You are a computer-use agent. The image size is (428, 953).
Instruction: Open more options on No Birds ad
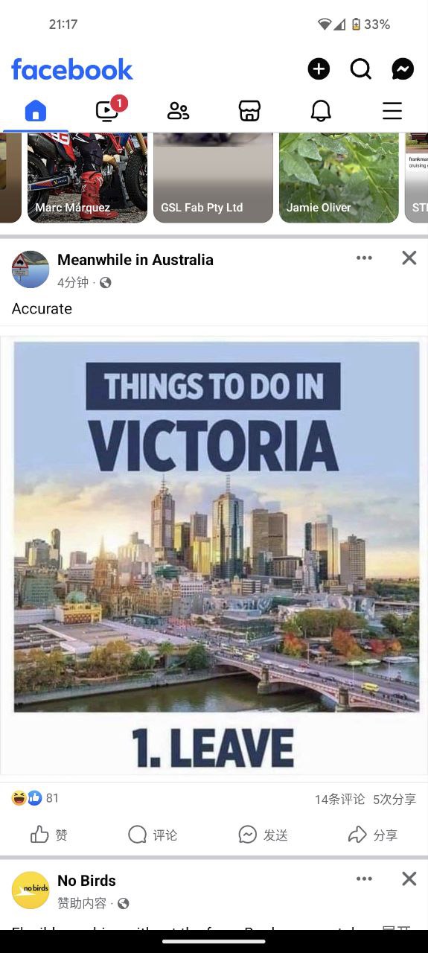(364, 879)
